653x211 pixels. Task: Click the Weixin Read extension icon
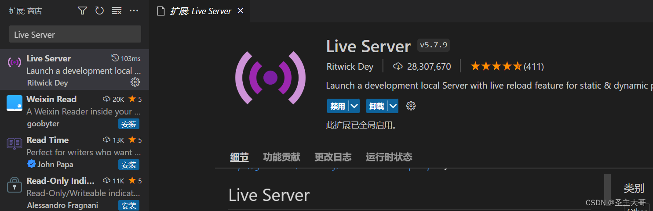15,103
